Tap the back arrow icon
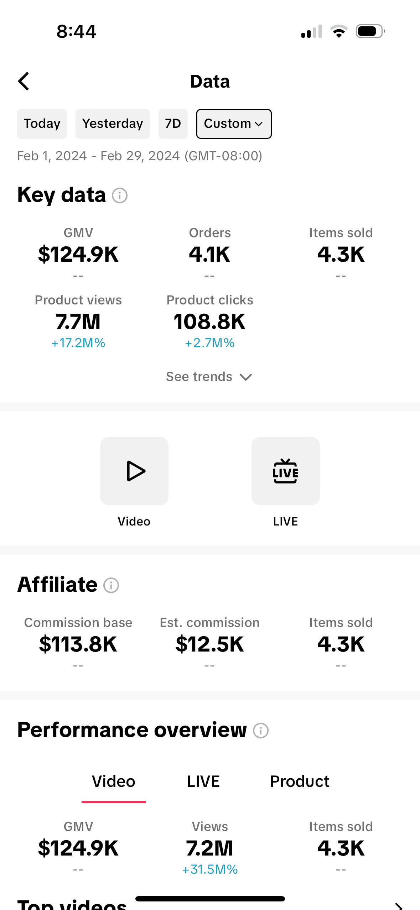Viewport: 420px width, 910px height. [x=24, y=81]
